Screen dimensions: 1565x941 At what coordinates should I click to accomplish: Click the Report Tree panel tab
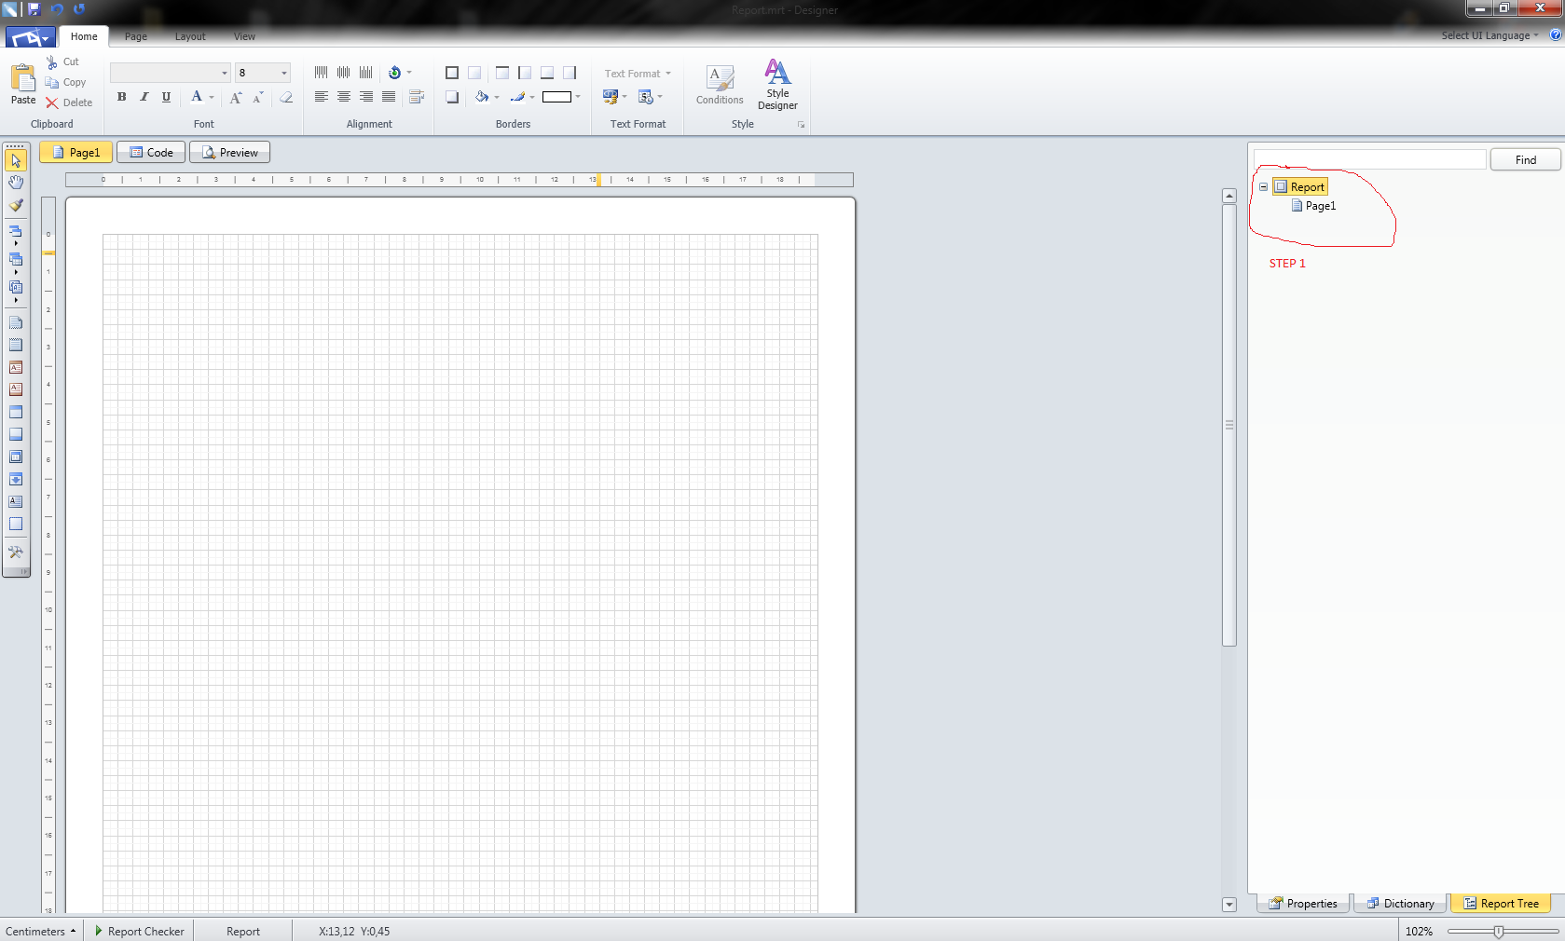[1501, 904]
